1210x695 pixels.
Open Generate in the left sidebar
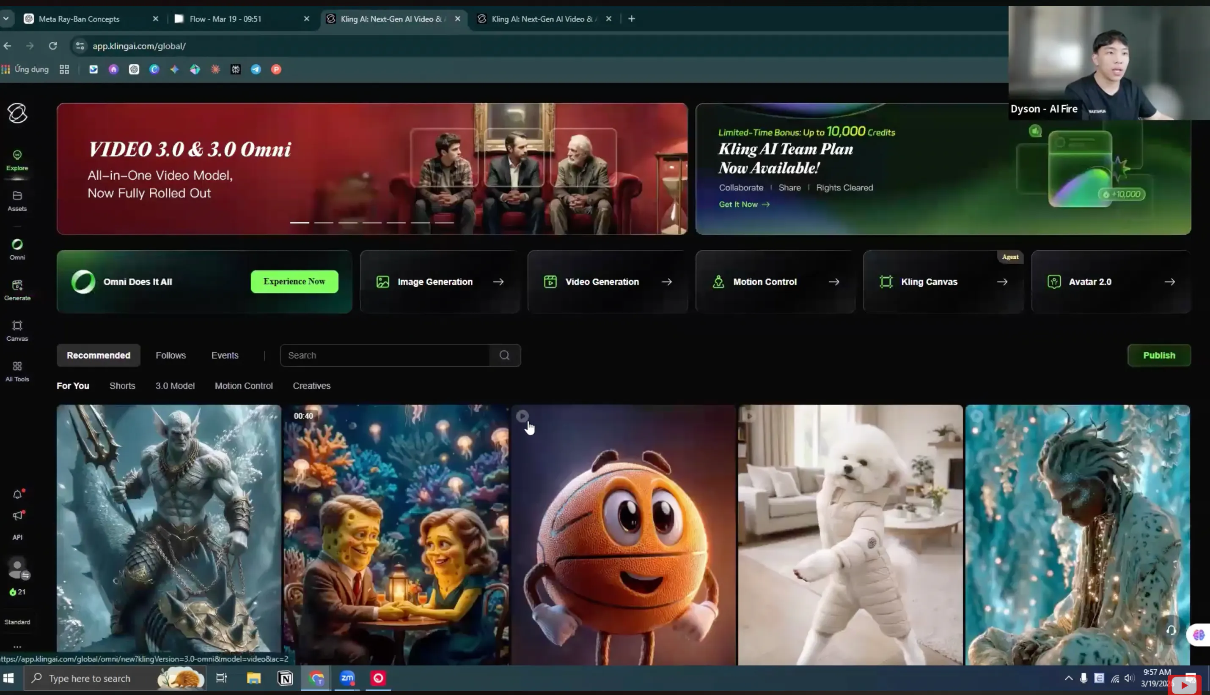click(17, 290)
